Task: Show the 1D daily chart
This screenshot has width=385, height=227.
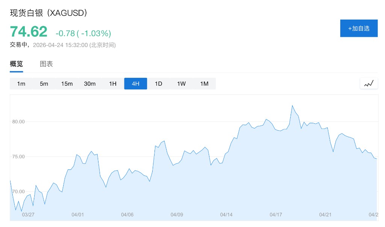Action: (x=159, y=83)
